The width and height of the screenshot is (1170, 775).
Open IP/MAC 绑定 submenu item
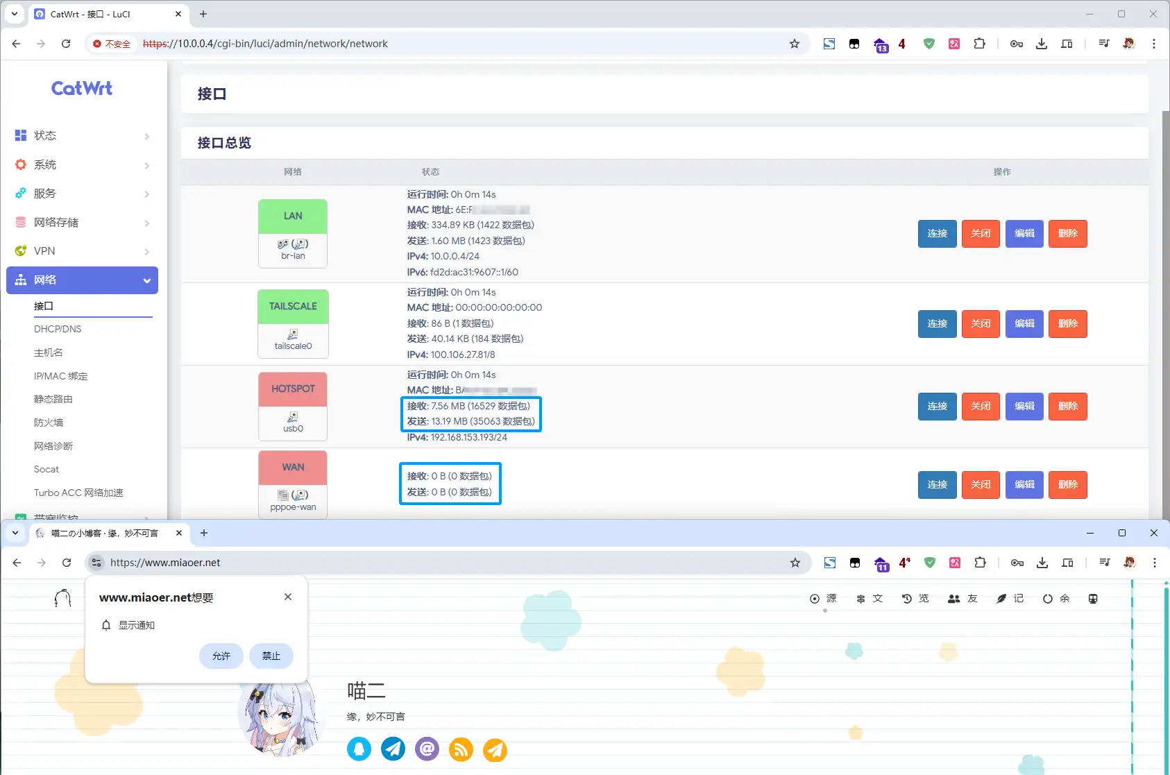coord(61,376)
